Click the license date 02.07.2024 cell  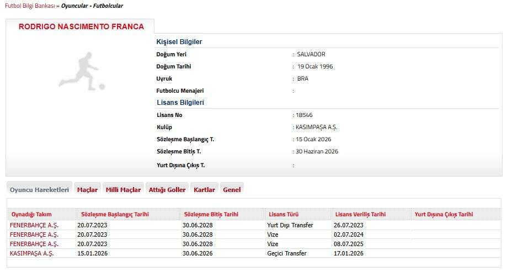click(x=349, y=235)
